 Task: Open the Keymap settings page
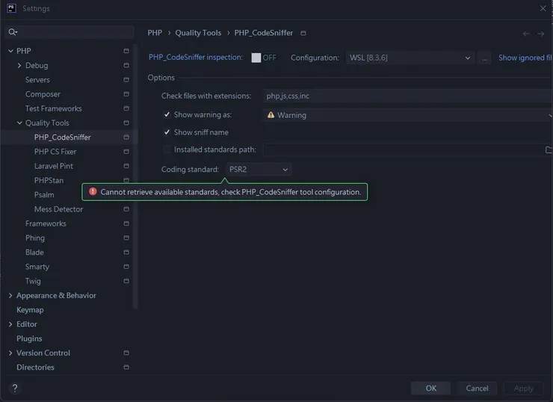[30, 310]
